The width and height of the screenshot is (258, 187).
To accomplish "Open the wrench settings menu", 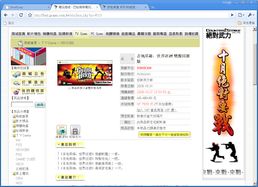I will tap(251, 15).
